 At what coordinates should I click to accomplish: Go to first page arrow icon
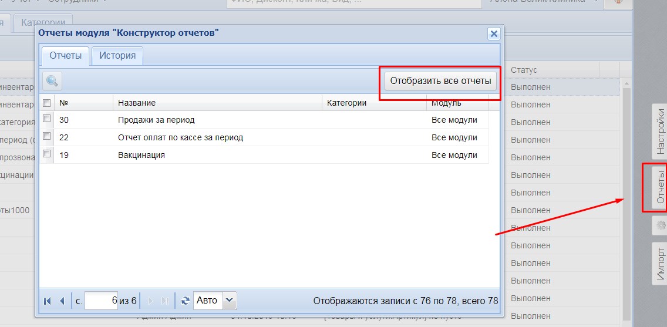48,301
